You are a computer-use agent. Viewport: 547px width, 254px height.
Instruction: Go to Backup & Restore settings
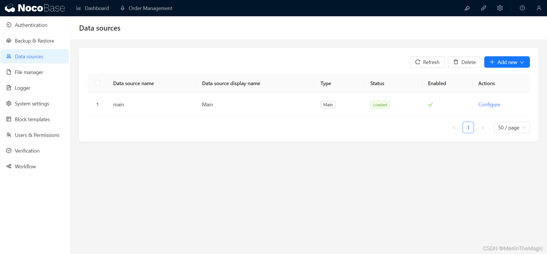pyautogui.click(x=35, y=41)
